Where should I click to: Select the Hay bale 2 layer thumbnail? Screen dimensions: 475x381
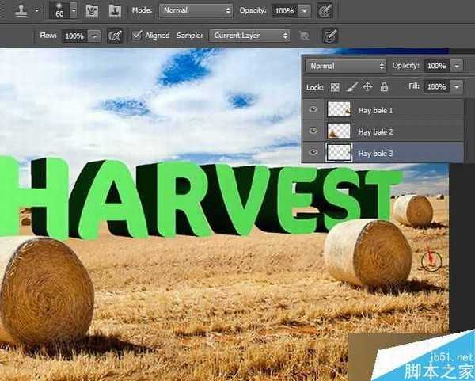click(x=339, y=131)
